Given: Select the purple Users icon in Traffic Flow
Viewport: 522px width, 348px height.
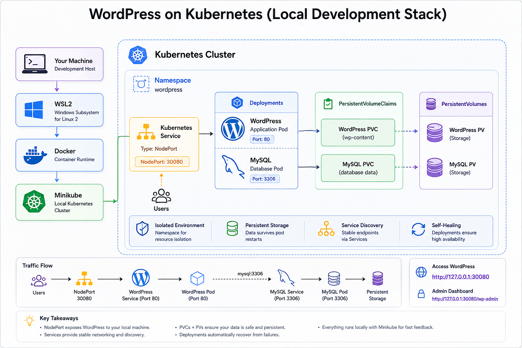Looking at the screenshot, I should [39, 280].
